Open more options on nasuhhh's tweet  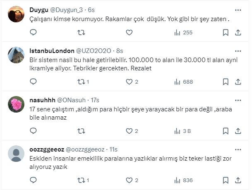click(238, 100)
